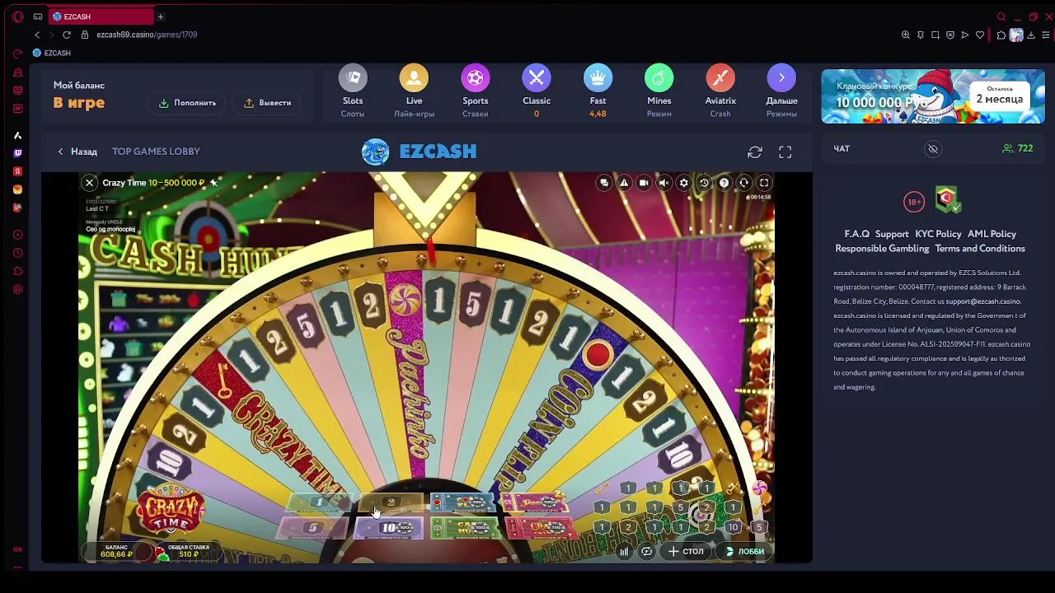Open the Aviatrix crash game
The width and height of the screenshot is (1055, 593).
coord(720,91)
